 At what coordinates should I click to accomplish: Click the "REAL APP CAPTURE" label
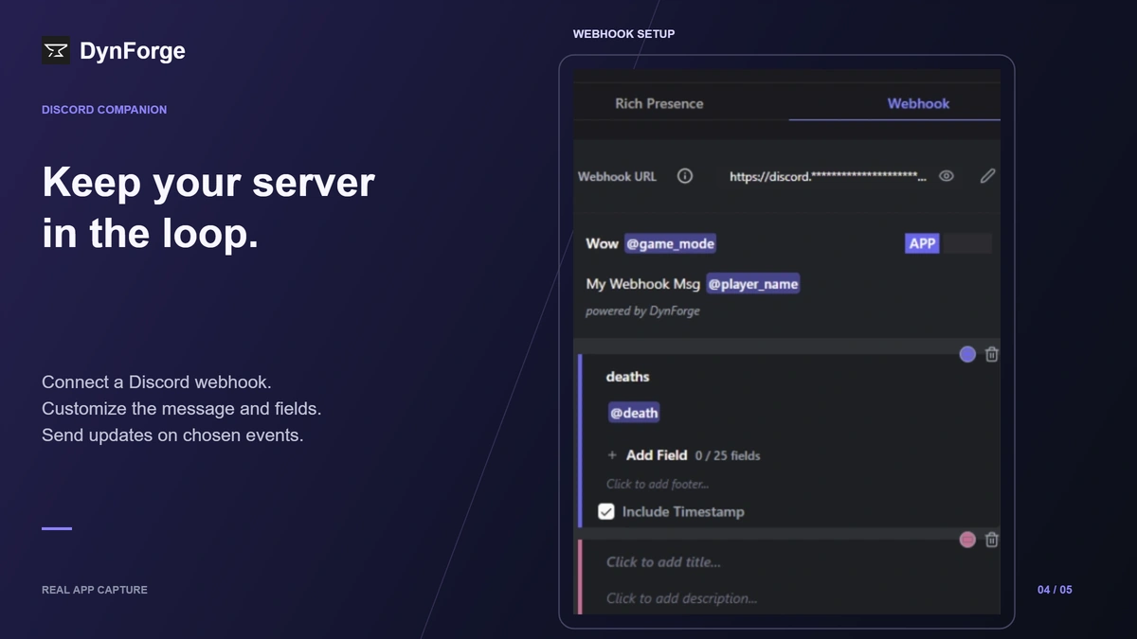click(x=95, y=590)
